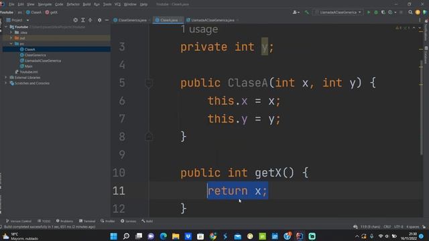Open the TODO tool window
The height and width of the screenshot is (241, 429).
point(44,221)
